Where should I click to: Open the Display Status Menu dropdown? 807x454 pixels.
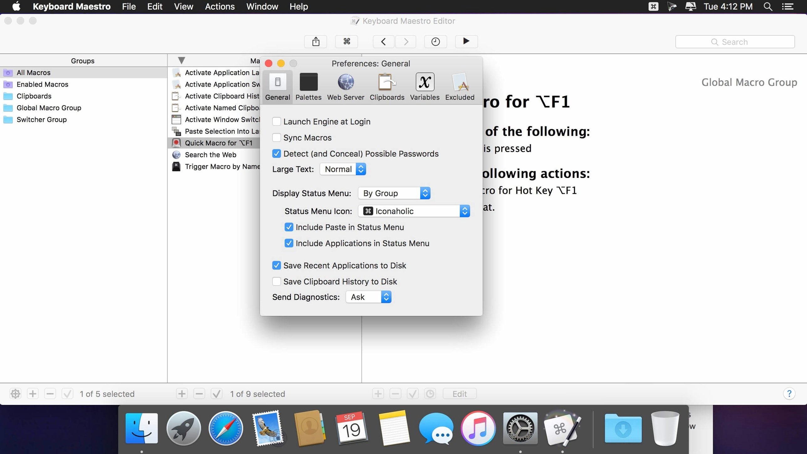[394, 193]
